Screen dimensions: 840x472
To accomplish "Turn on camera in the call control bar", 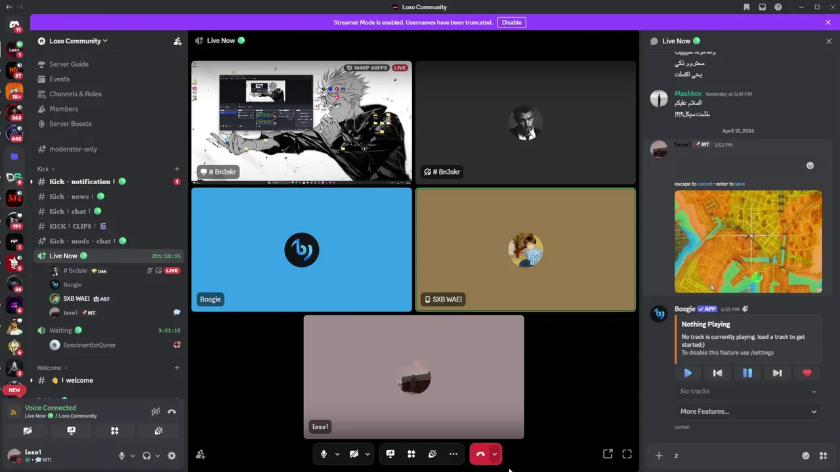I will [x=354, y=454].
